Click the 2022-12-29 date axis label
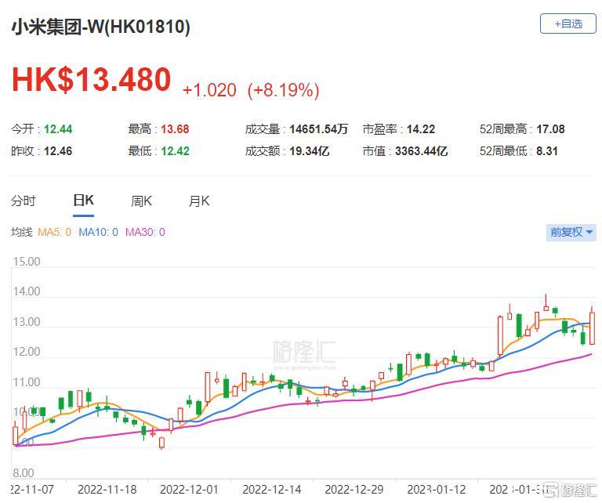602x503 pixels. [x=354, y=490]
